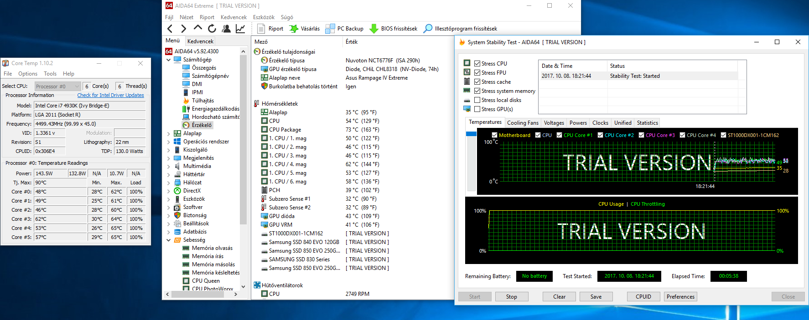This screenshot has height=320, width=809.
Task: Select the Érzékelő sensor tree item
Action: tap(202, 125)
